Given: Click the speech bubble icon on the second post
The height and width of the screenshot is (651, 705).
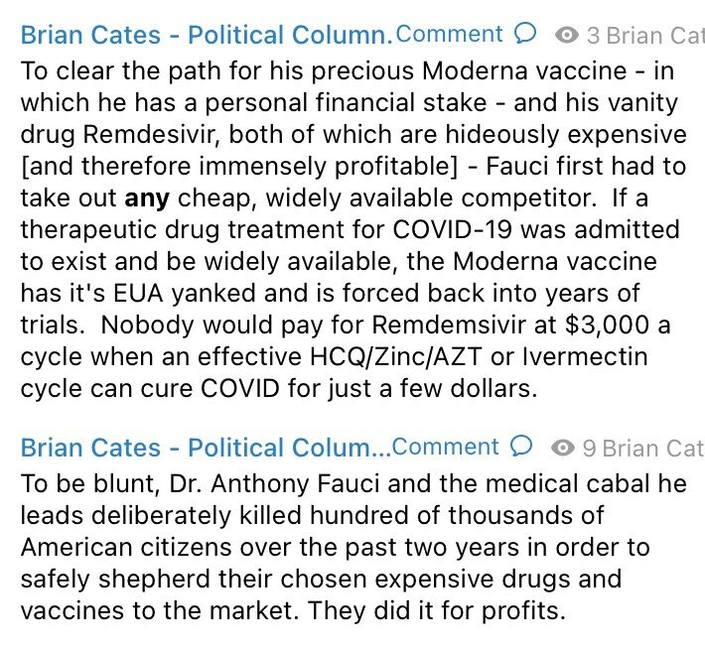Looking at the screenshot, I should click(x=522, y=448).
